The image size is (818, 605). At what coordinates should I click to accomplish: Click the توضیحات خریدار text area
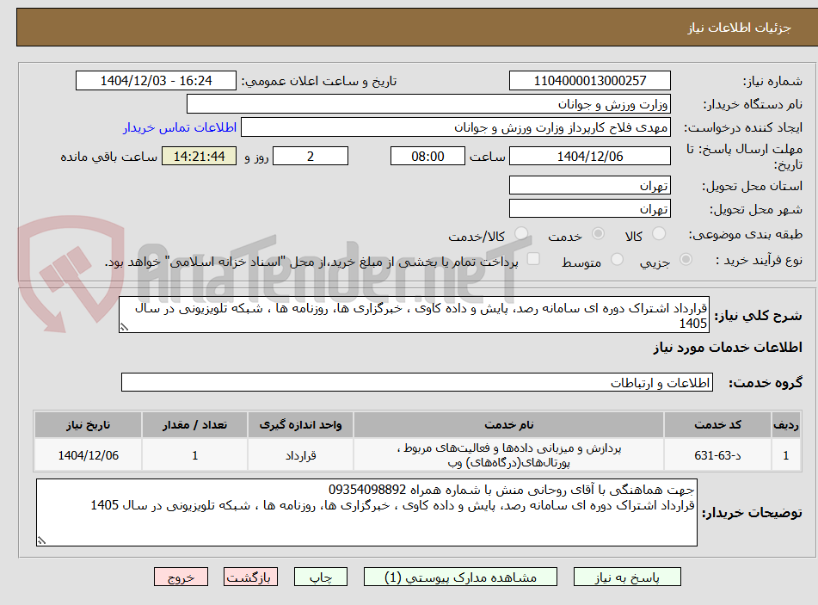366,513
